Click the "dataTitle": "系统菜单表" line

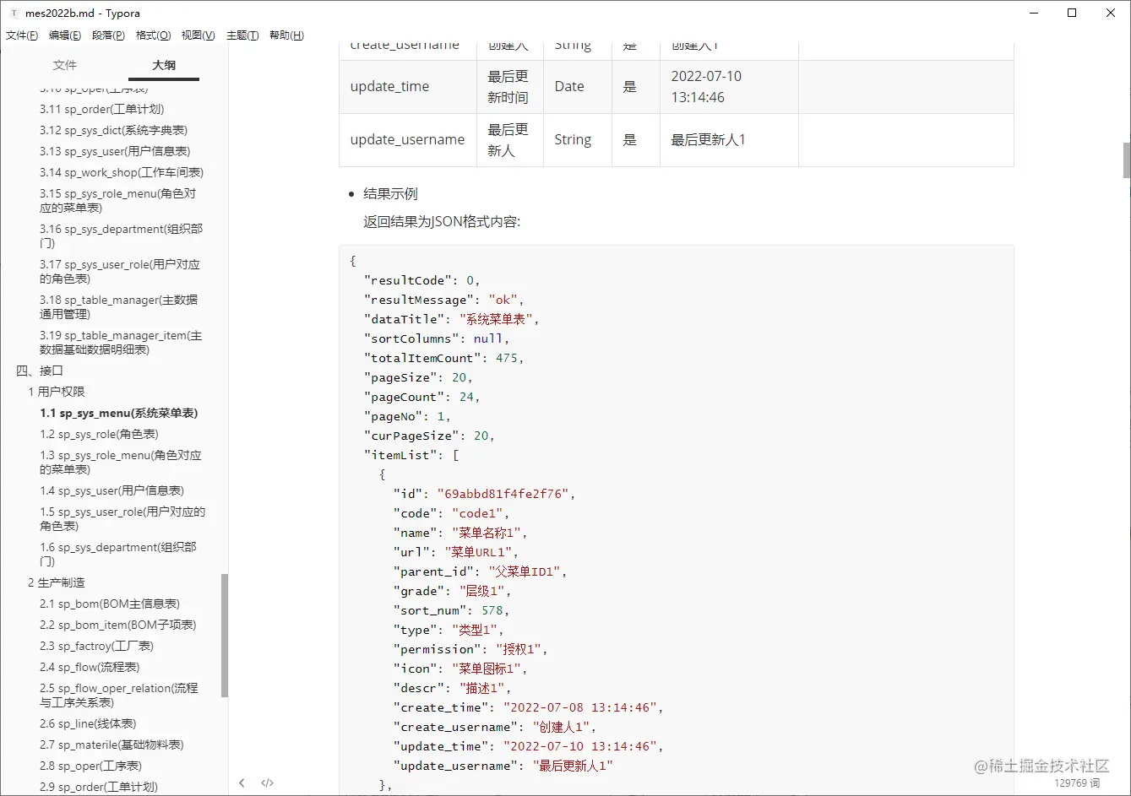(451, 319)
